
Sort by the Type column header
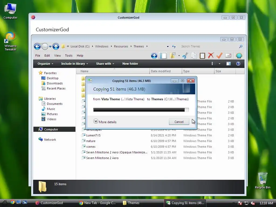click(x=198, y=71)
